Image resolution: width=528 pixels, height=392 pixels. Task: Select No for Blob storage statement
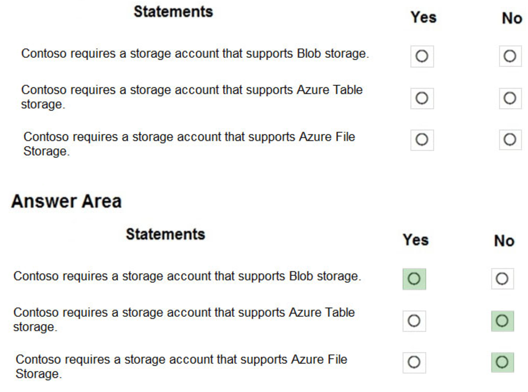[x=509, y=56]
